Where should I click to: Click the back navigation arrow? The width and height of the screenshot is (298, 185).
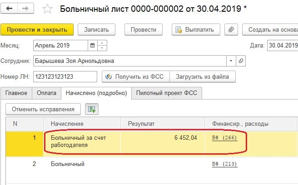[x=10, y=9]
